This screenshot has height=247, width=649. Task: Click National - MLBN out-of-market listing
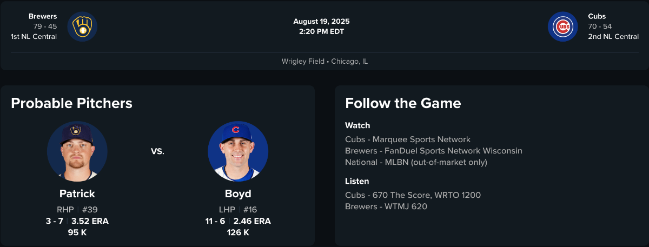tap(416, 162)
